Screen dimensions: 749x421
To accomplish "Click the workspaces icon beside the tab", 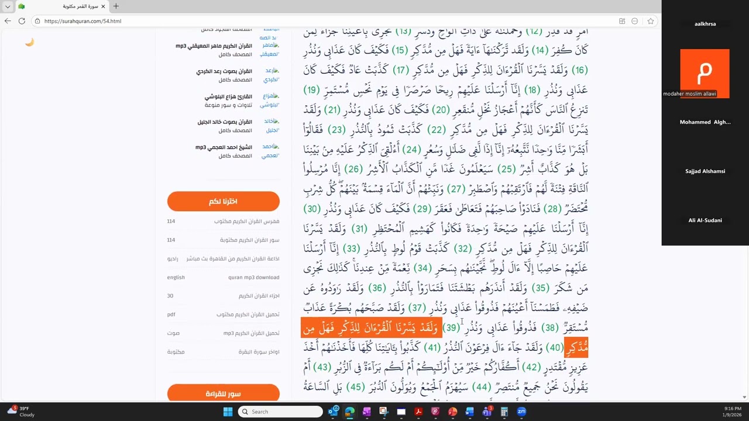I will (x=22, y=6).
